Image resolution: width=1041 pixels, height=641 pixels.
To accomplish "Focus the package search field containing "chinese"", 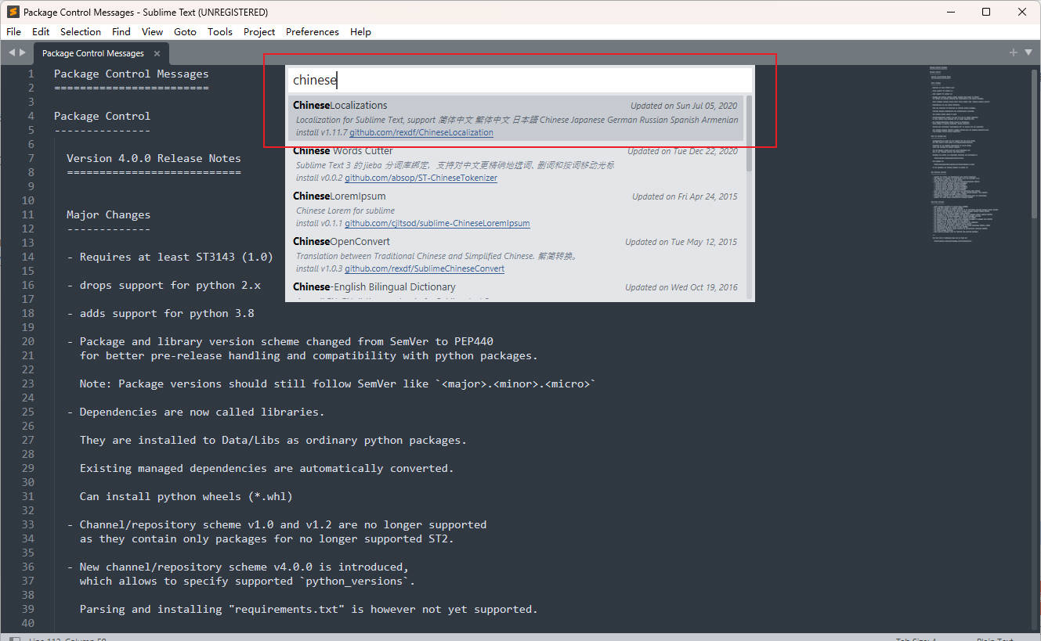I will (x=519, y=80).
